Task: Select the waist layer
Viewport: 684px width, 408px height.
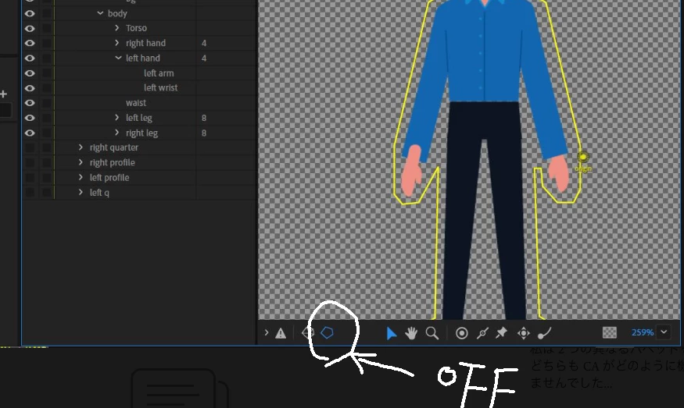Action: point(136,103)
